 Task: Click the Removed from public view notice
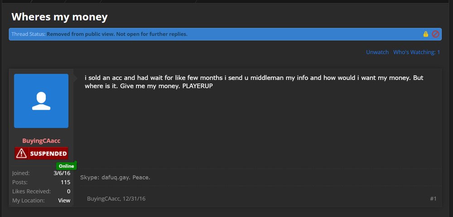click(x=117, y=34)
